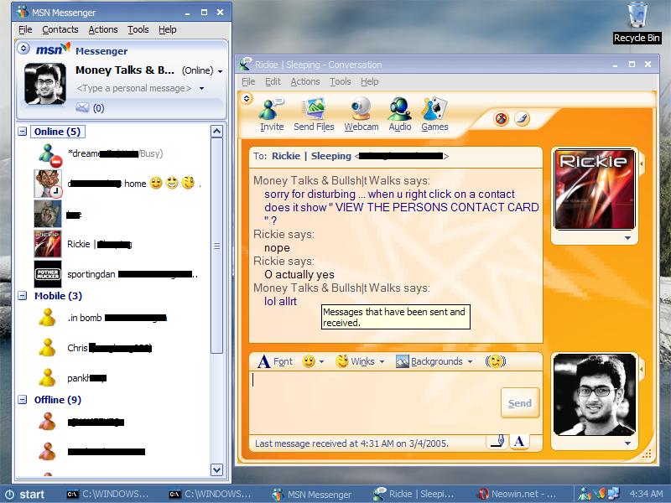Screen dimensions: 671x503
Task: Open Backgrounds dropdown arrow
Action: (470, 362)
